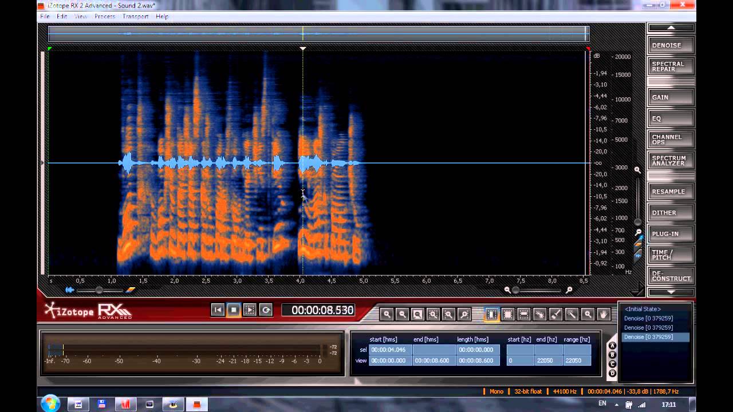733x412 pixels.
Task: Open the File menu
Action: click(45, 17)
